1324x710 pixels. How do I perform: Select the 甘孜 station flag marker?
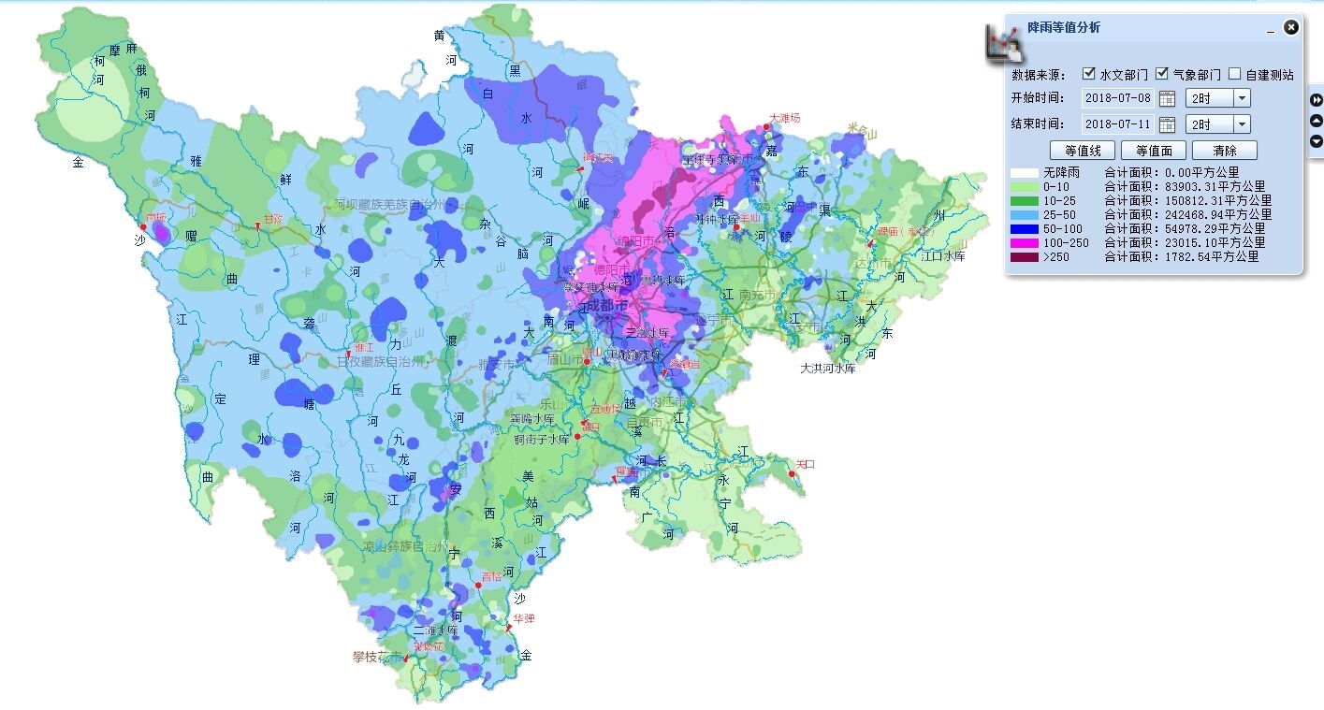(x=257, y=225)
